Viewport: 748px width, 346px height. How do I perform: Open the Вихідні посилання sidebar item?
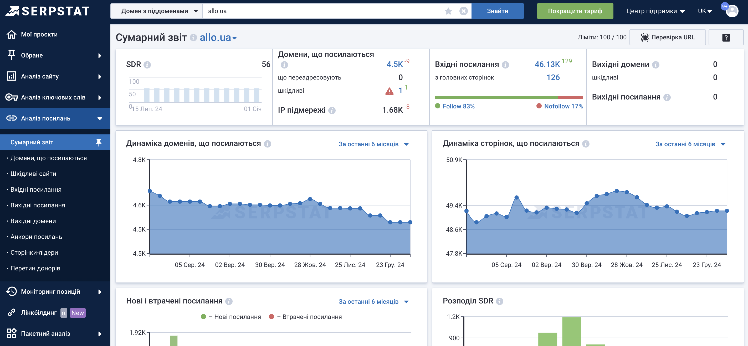coord(38,205)
